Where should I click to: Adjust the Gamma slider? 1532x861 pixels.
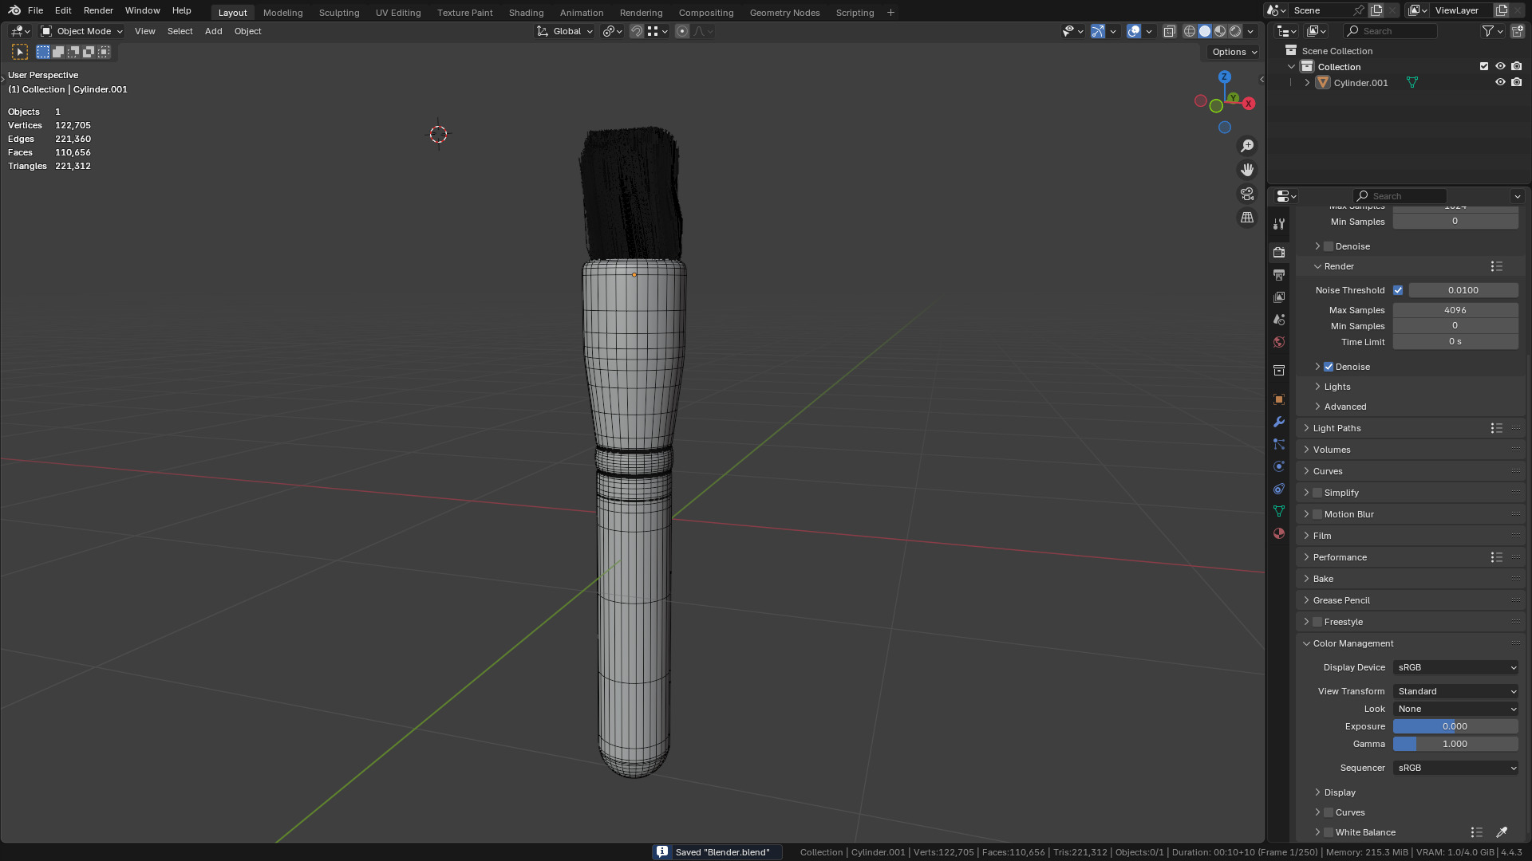(x=1456, y=744)
